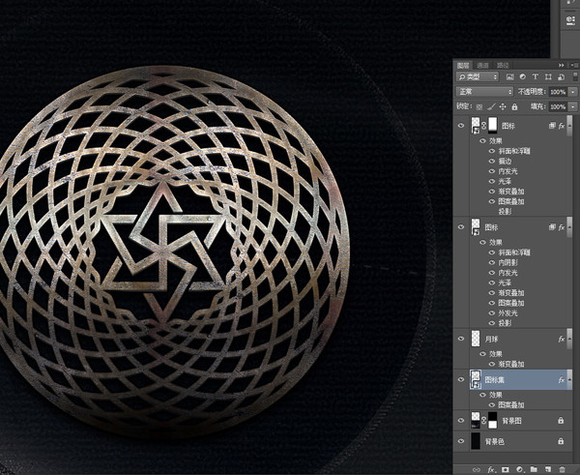Click the white mask thumbnail of top 图标 layer
This screenshot has height=475, width=580.
493,126
